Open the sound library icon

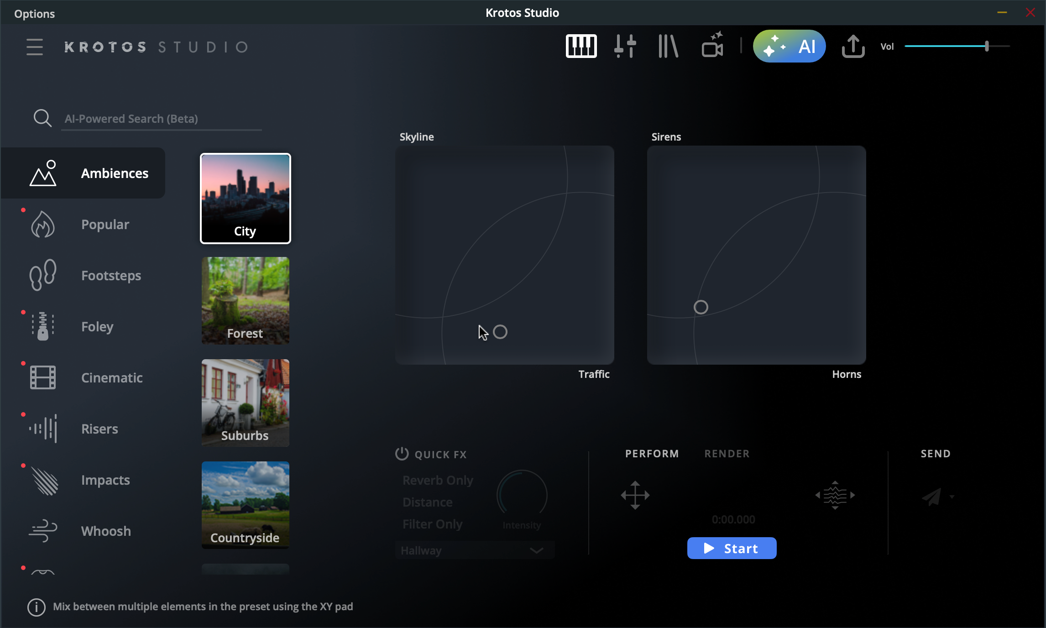(x=668, y=46)
